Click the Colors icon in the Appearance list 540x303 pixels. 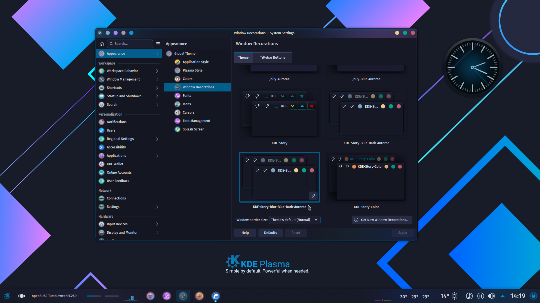point(177,79)
